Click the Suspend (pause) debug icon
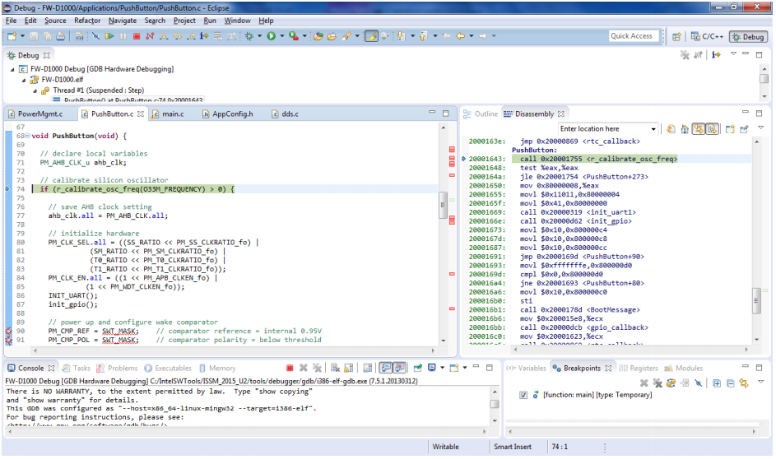This screenshot has height=459, width=776. (x=123, y=36)
